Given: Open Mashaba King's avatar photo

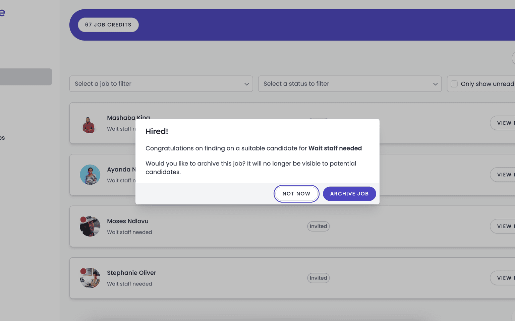Looking at the screenshot, I should pos(89,125).
